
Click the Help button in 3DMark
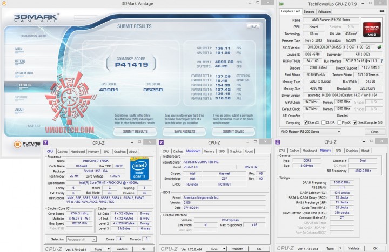[x=253, y=26]
